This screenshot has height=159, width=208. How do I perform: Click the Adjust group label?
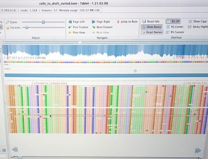[x=36, y=38]
